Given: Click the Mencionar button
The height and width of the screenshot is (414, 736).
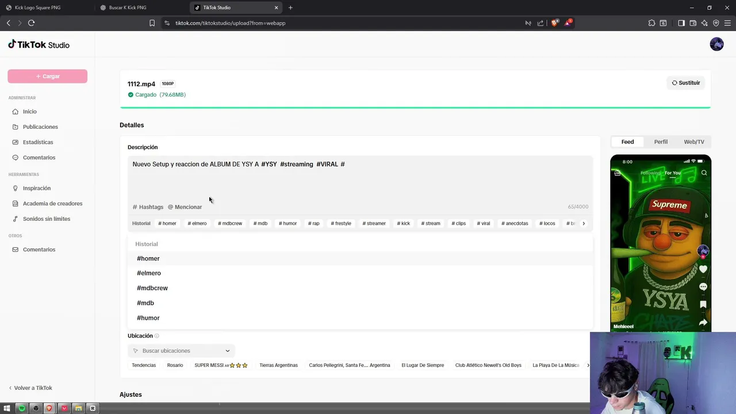Looking at the screenshot, I should [x=185, y=207].
